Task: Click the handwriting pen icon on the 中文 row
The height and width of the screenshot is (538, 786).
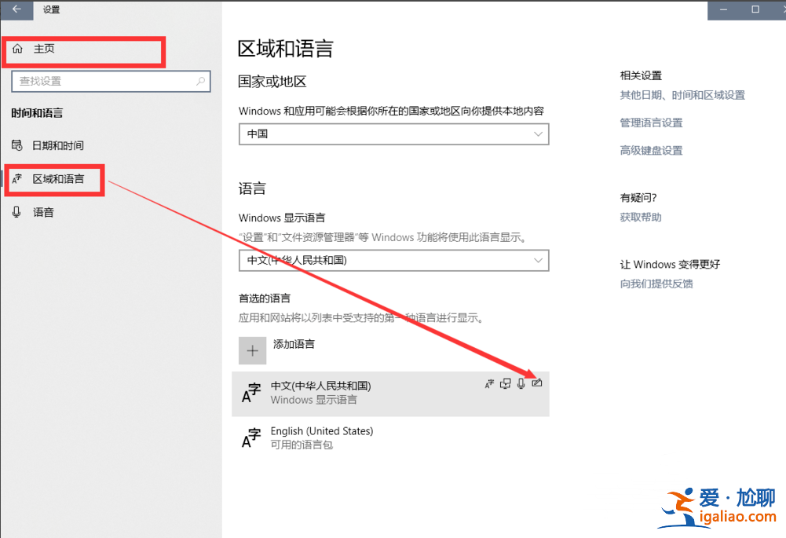Action: click(538, 383)
